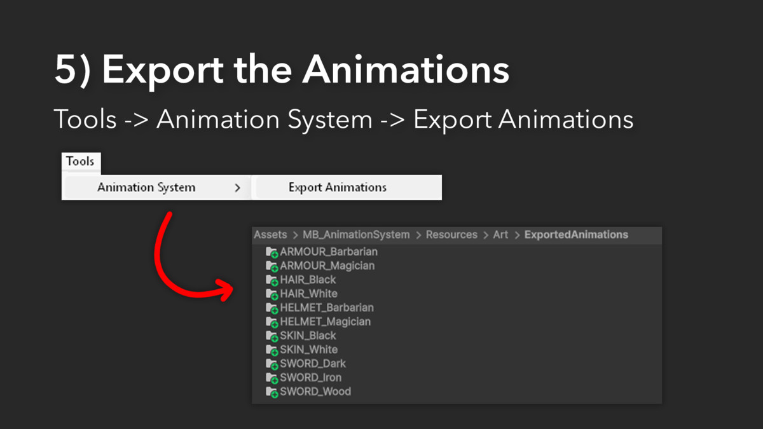Navigate to Assets via the breadcrumb
The height and width of the screenshot is (429, 763).
(270, 235)
